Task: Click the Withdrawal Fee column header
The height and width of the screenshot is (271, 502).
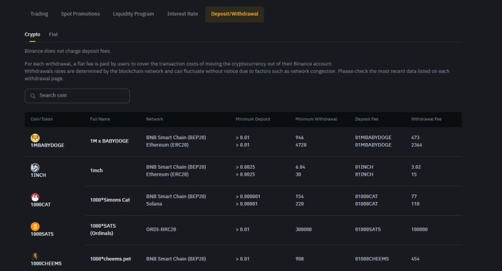Action: [x=426, y=119]
